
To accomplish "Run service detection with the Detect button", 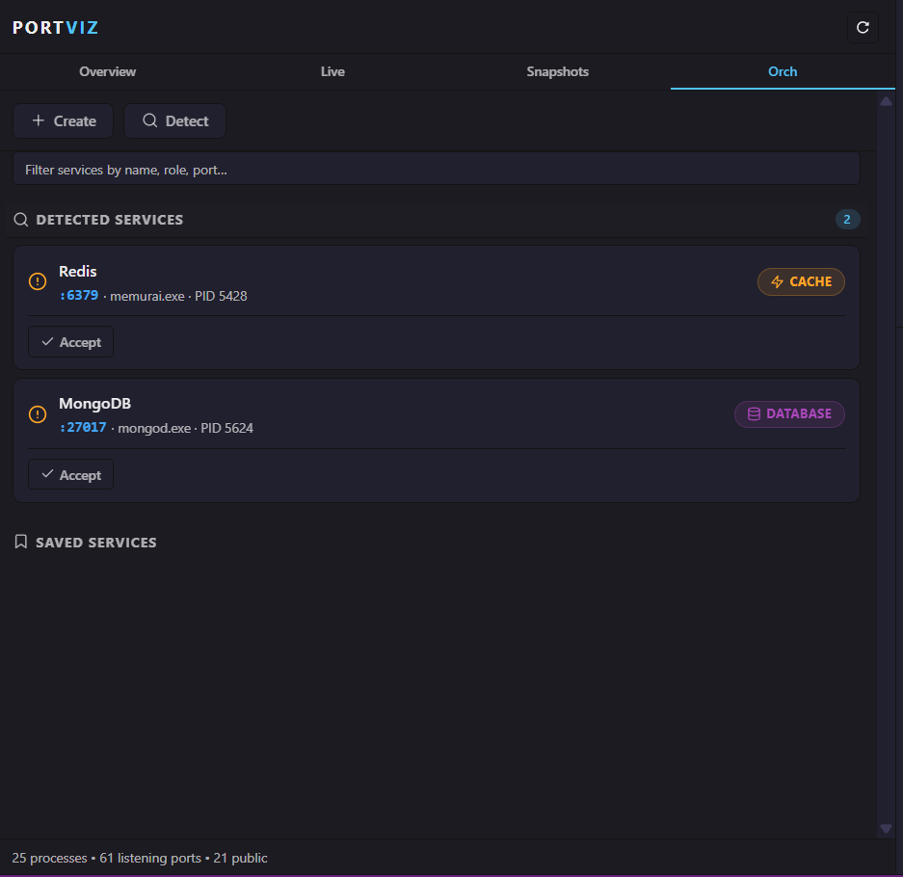I will (x=174, y=120).
